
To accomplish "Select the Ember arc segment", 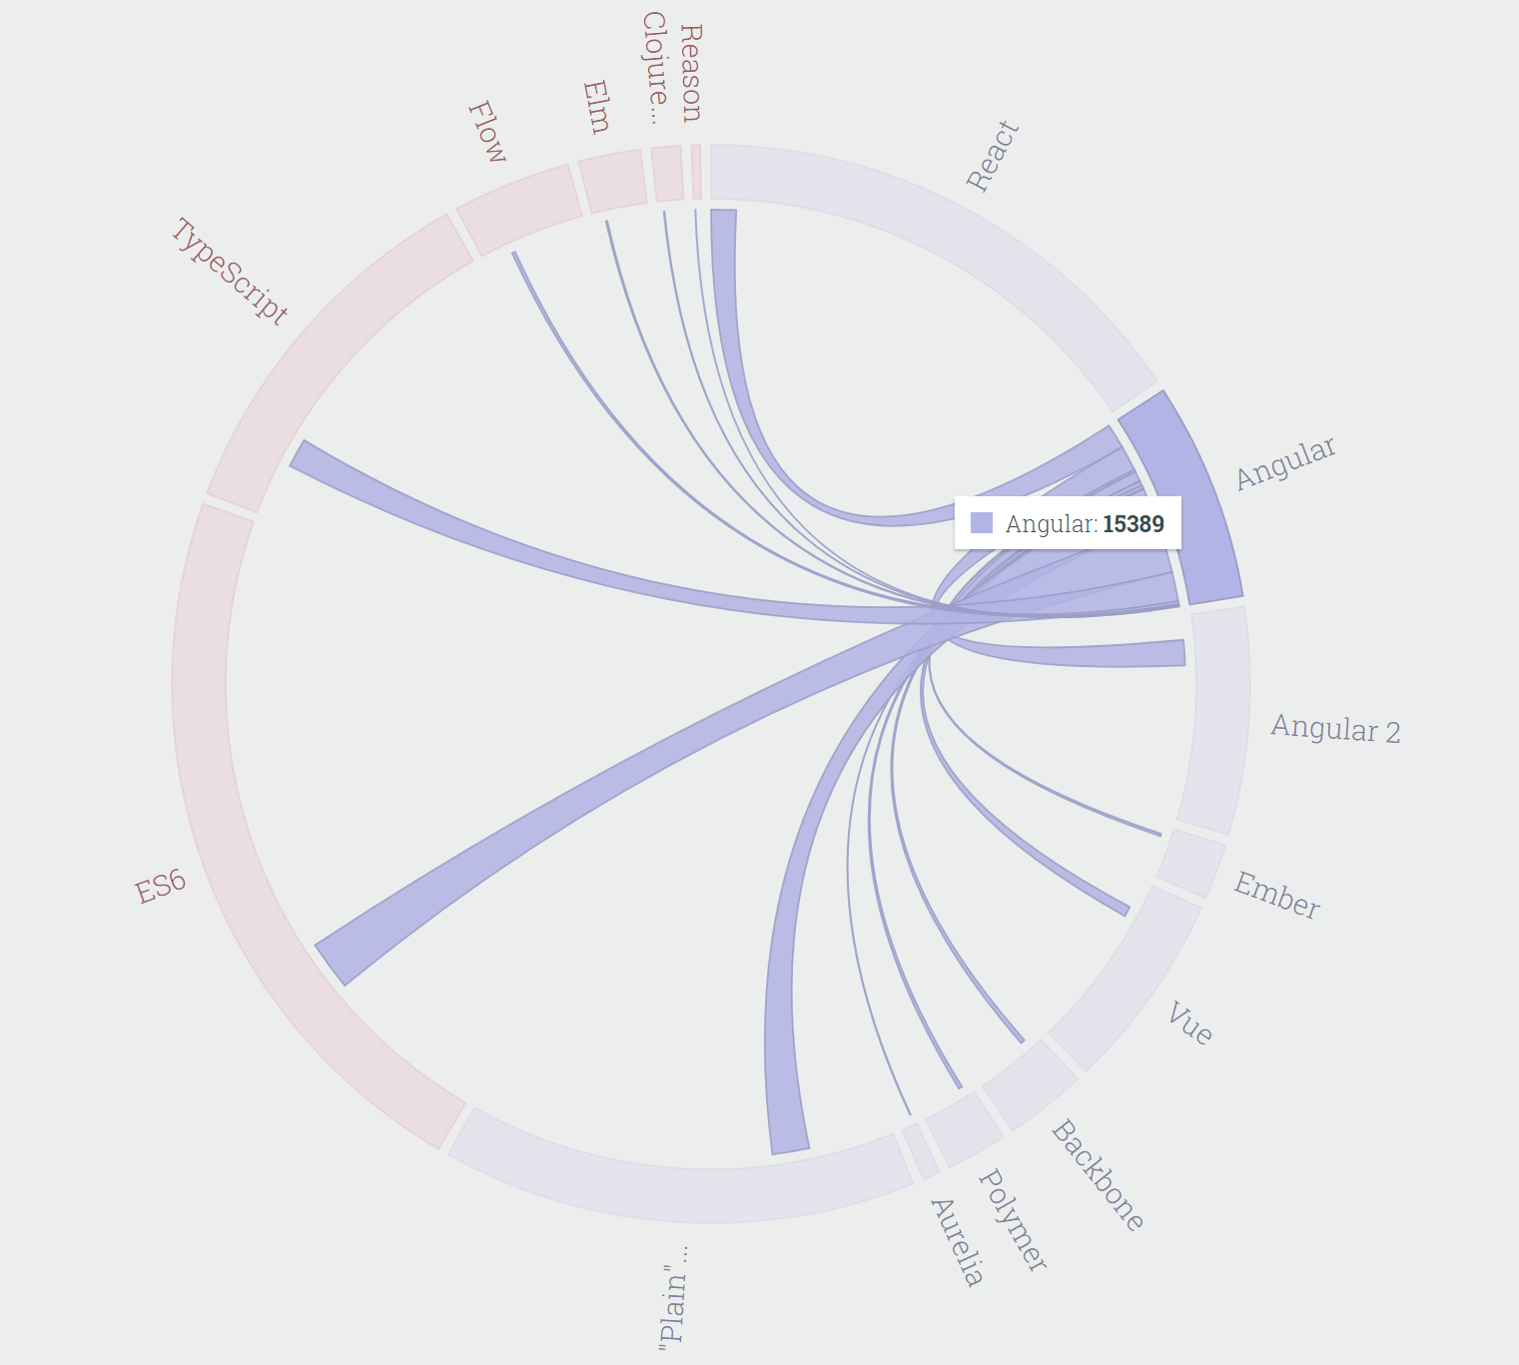I will [1191, 863].
